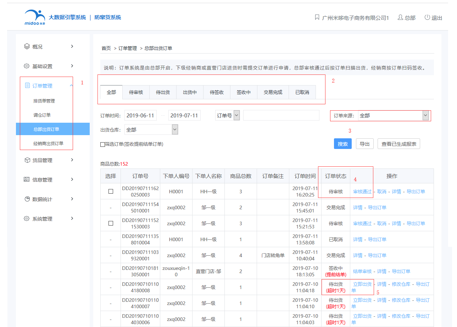Click the 系统管理 gear icon
Image resolution: width=457 pixels, height=327 pixels.
pyautogui.click(x=27, y=218)
